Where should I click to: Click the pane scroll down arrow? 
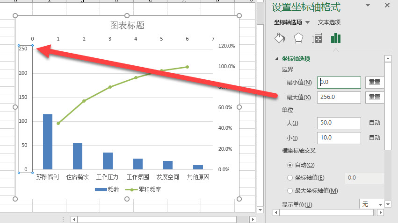pyautogui.click(x=388, y=204)
